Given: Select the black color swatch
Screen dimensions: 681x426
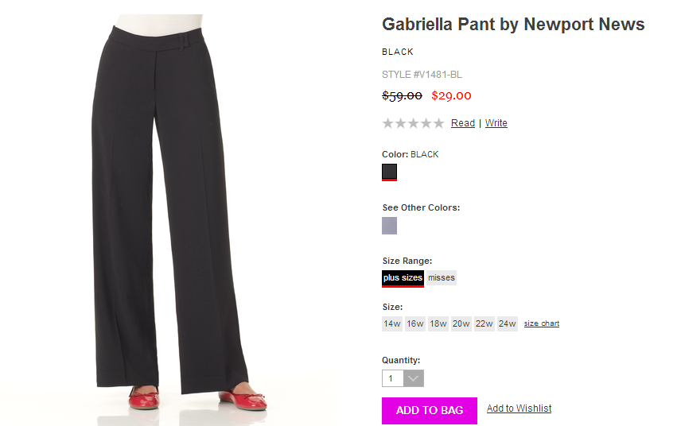Looking at the screenshot, I should tap(389, 172).
